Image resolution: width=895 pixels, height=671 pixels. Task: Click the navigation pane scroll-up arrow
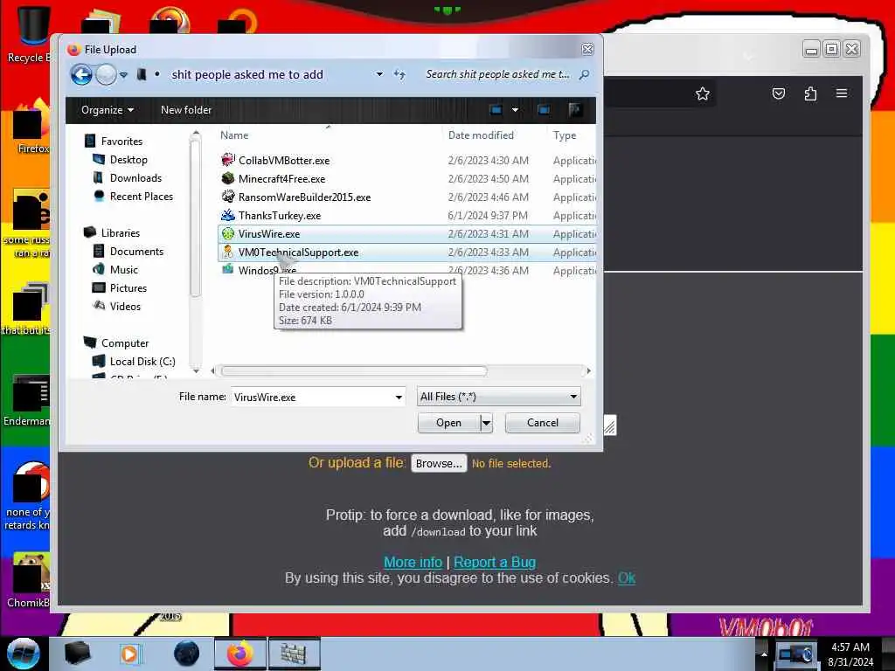click(x=196, y=133)
